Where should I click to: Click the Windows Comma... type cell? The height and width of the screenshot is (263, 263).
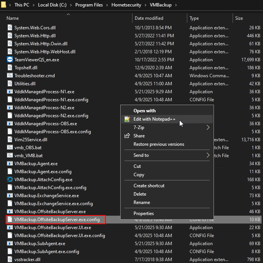(x=209, y=76)
